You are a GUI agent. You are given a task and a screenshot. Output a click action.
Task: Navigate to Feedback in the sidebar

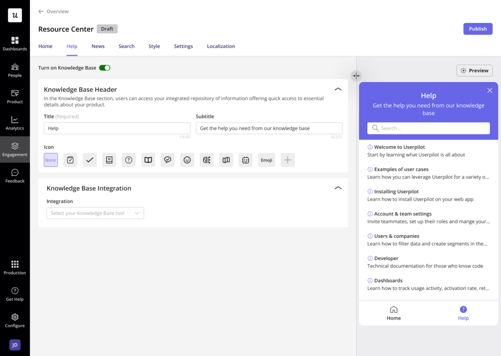15,176
